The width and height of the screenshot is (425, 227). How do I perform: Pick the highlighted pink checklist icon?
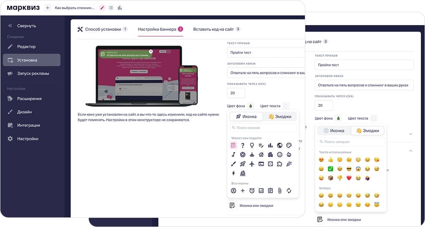[234, 145]
